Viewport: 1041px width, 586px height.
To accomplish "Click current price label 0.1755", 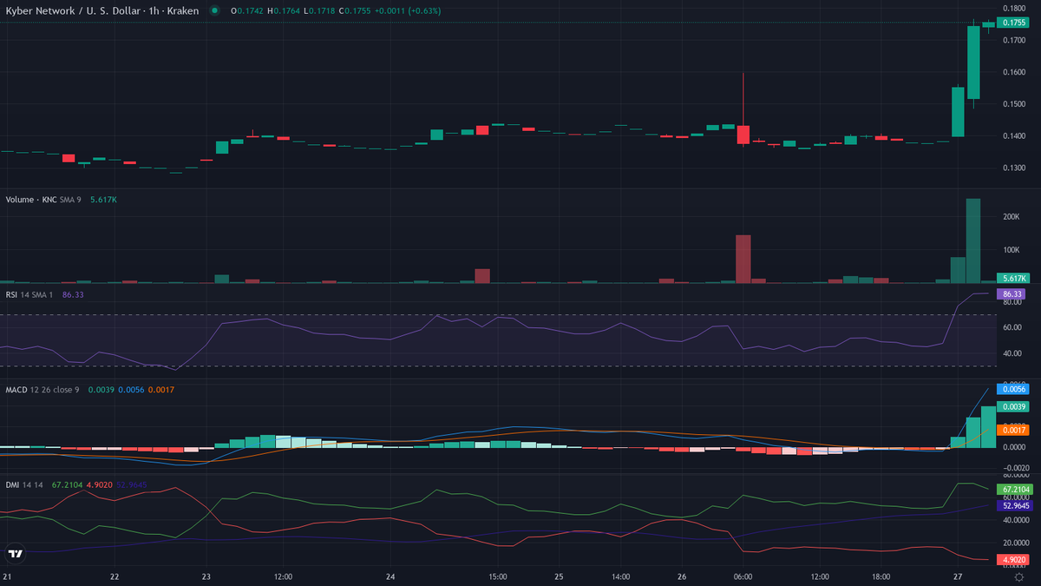I will pyautogui.click(x=1012, y=23).
